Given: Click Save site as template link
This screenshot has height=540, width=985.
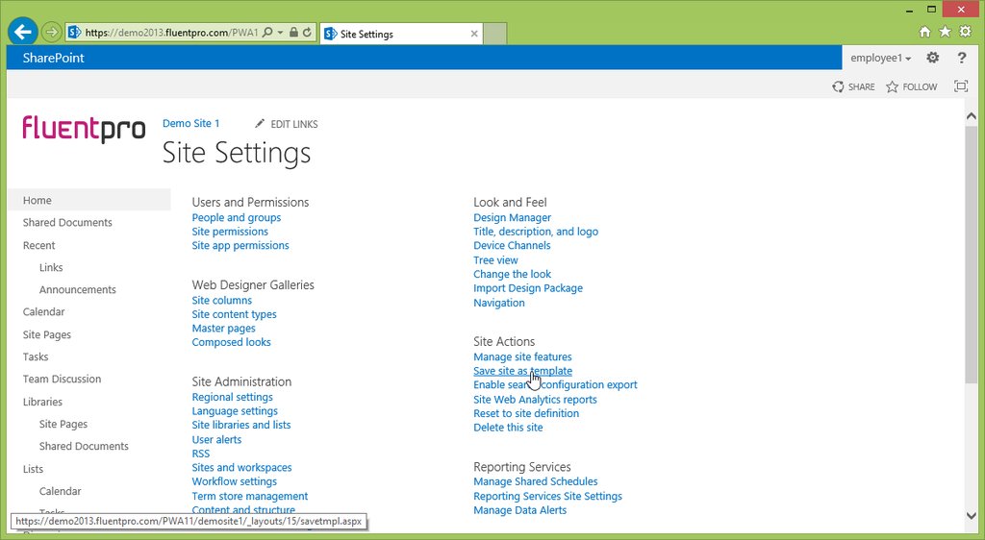Looking at the screenshot, I should 522,371.
